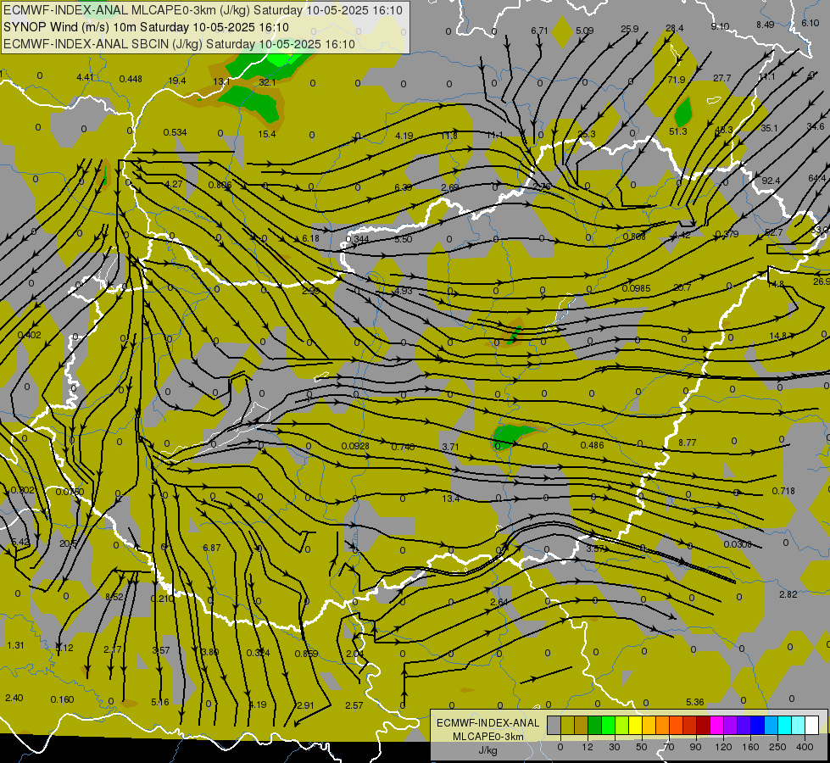The height and width of the screenshot is (763, 830).
Task: Click the 4.93 value label
Action: [x=404, y=291]
